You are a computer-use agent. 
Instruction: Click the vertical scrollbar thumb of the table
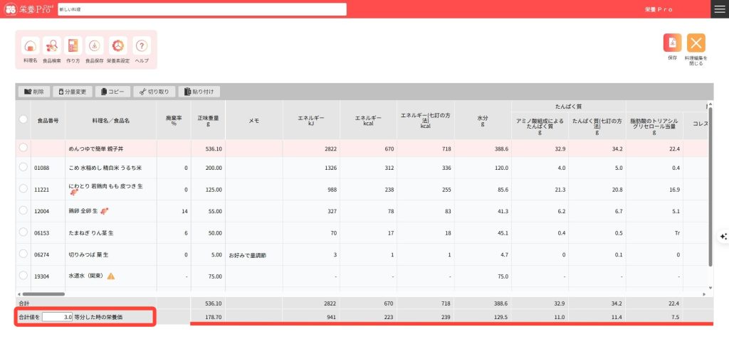point(710,186)
